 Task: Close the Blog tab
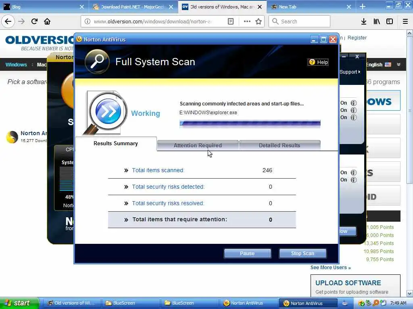(x=82, y=7)
